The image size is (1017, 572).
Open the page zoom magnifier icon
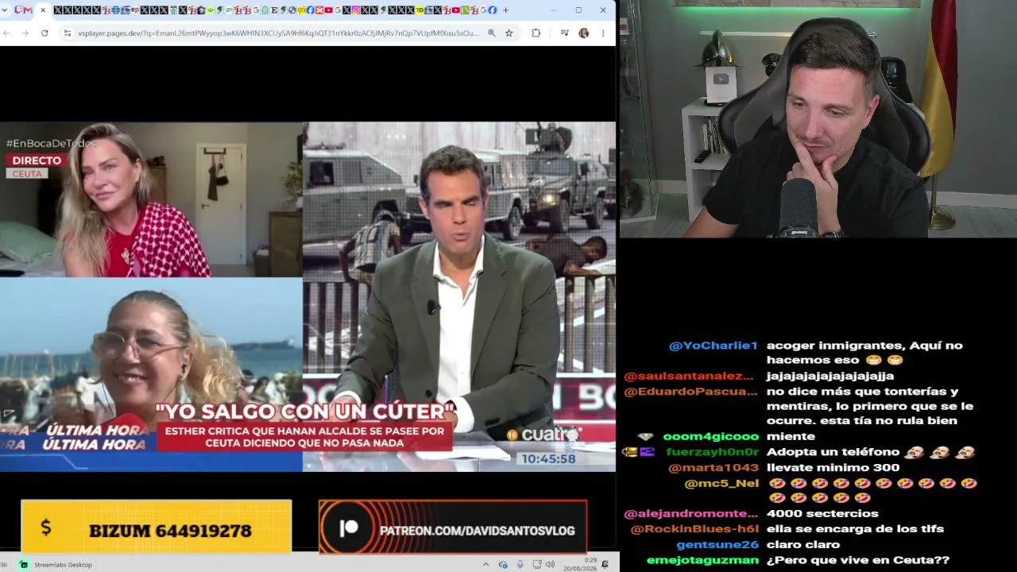[492, 33]
